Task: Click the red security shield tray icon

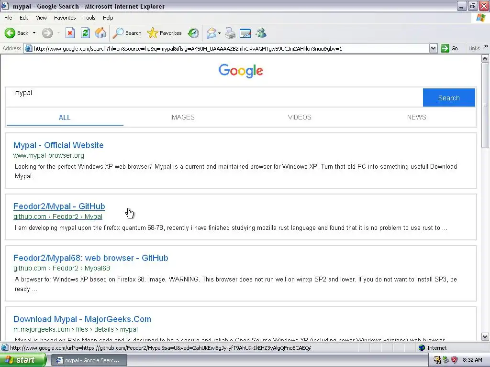Action: tap(455, 360)
